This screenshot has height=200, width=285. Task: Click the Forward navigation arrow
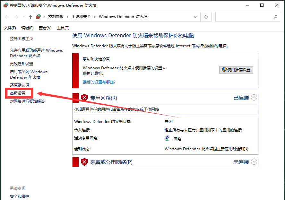(16, 17)
